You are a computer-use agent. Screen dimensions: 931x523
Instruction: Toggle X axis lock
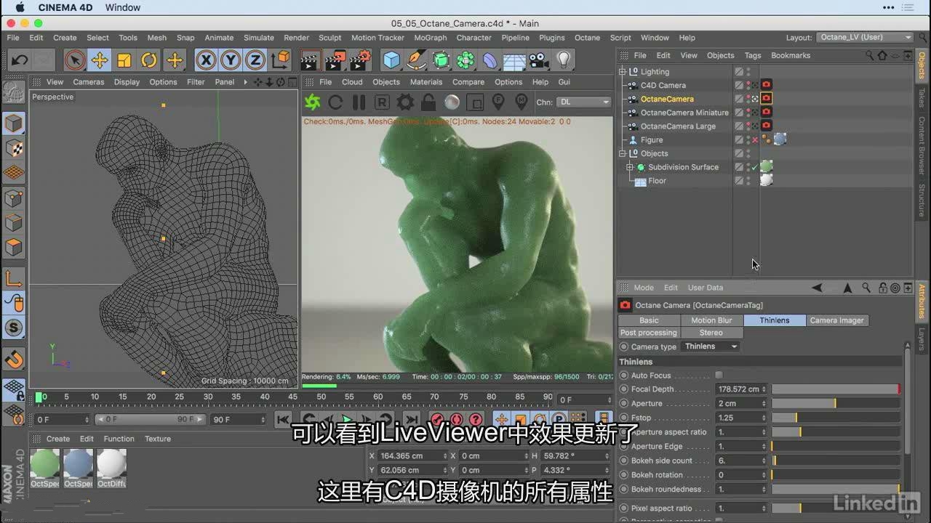pos(206,60)
